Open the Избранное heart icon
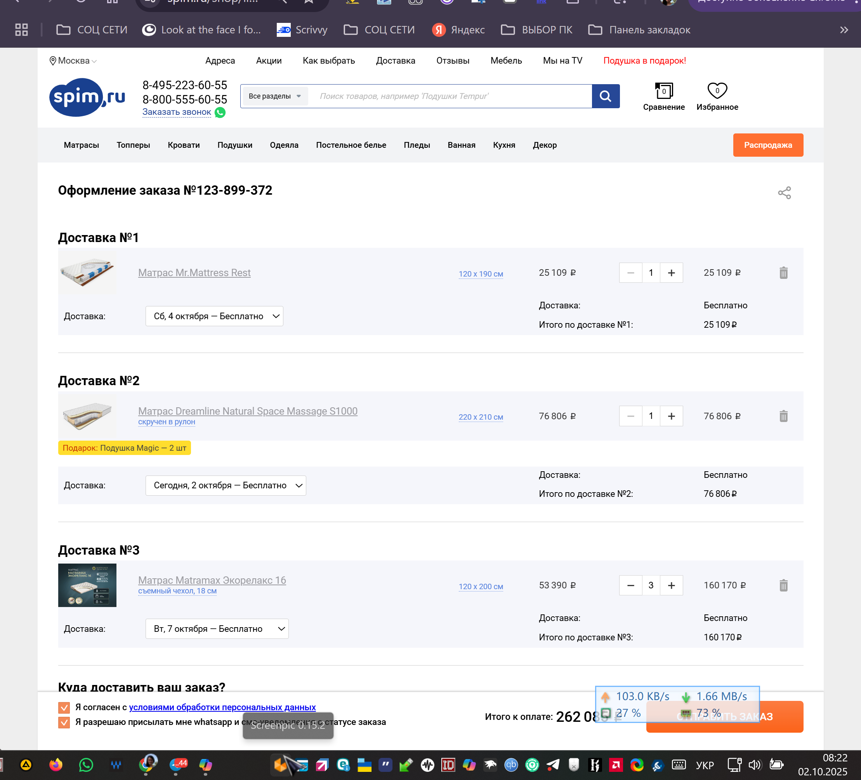861x780 pixels. pyautogui.click(x=717, y=91)
